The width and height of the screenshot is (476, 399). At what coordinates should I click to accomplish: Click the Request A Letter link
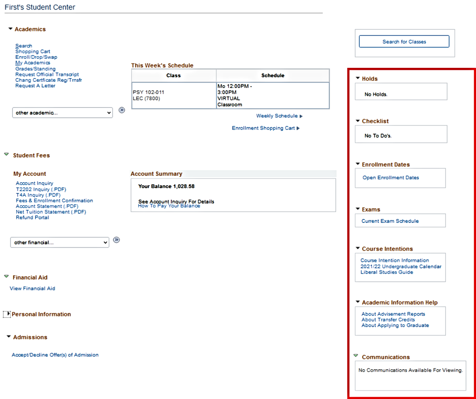[x=35, y=86]
